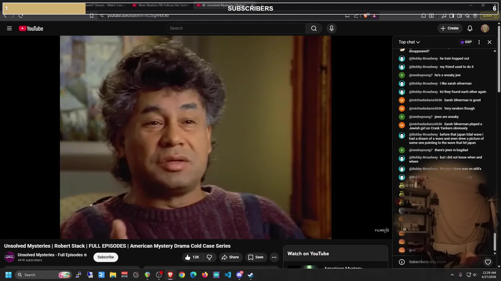The height and width of the screenshot is (281, 501).
Task: Click the "Watch on YouTube" heading
Action: pyautogui.click(x=308, y=254)
